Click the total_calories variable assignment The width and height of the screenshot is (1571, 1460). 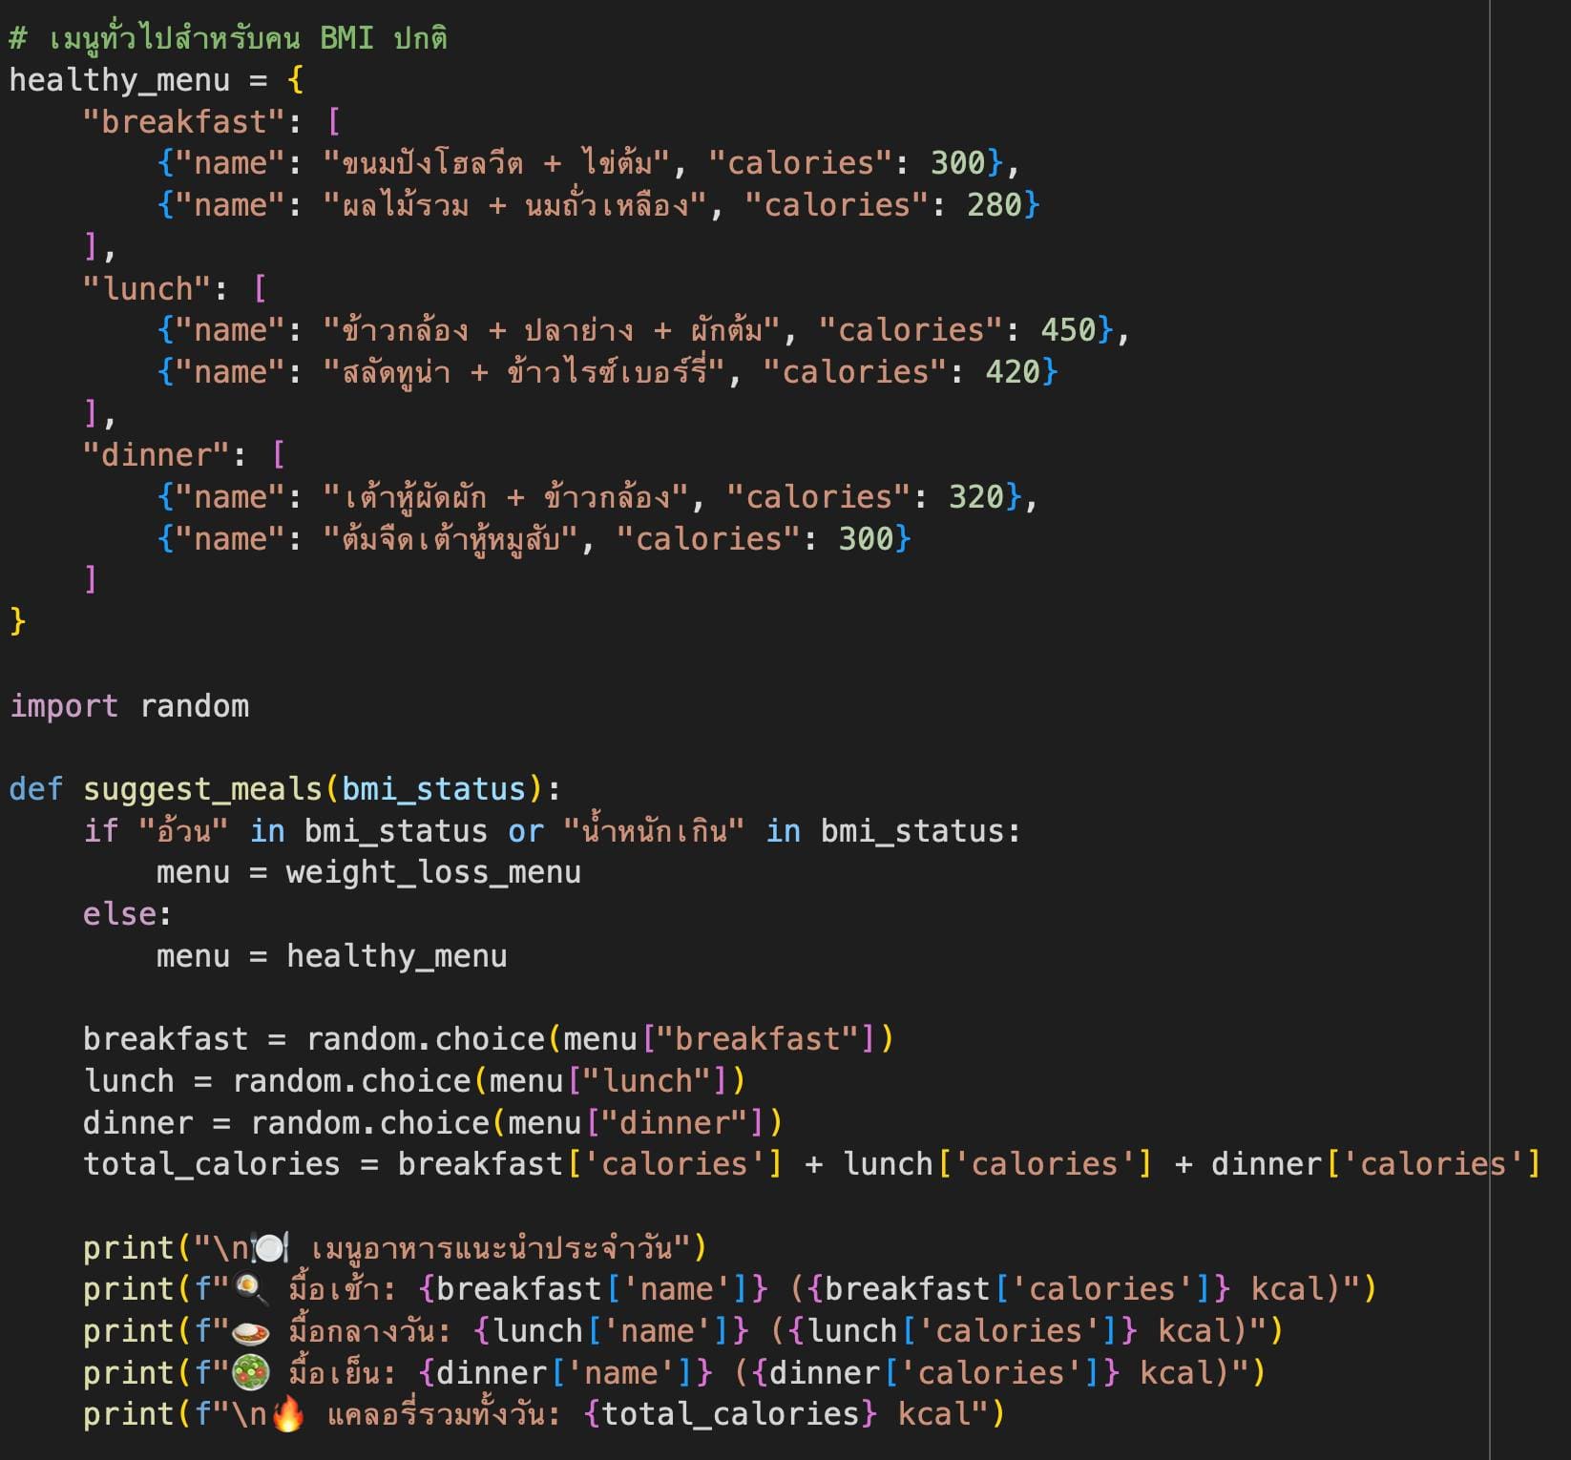point(211,1164)
